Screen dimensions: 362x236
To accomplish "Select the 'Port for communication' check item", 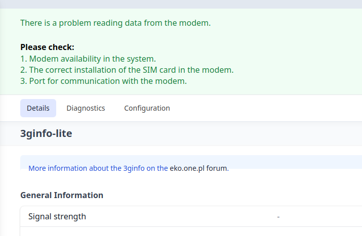I will [103, 81].
